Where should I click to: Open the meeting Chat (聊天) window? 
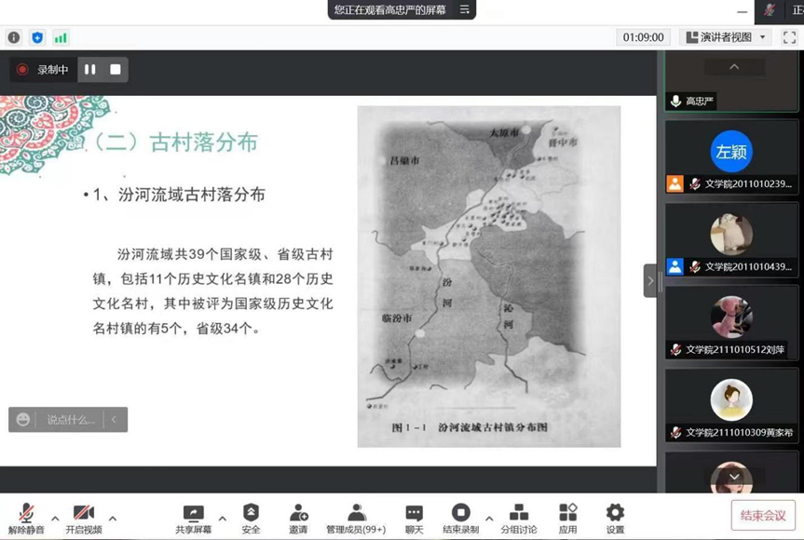coord(413,517)
